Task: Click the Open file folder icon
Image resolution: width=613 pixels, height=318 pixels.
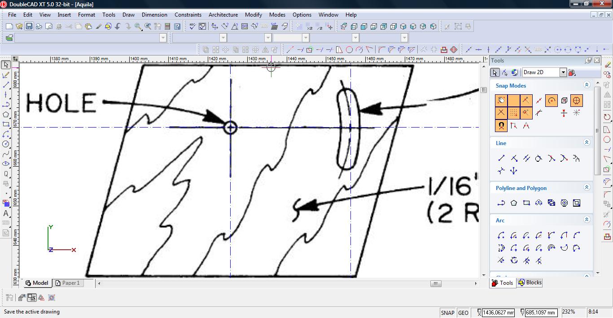Action: coord(19,26)
